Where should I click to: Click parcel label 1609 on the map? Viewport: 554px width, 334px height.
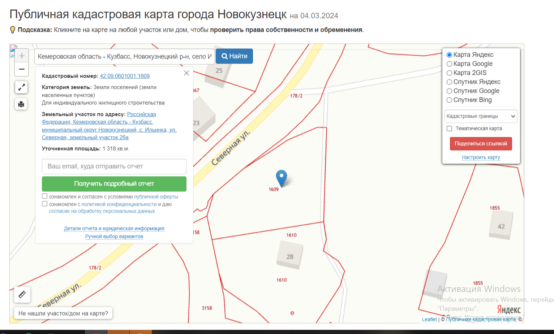[274, 190]
